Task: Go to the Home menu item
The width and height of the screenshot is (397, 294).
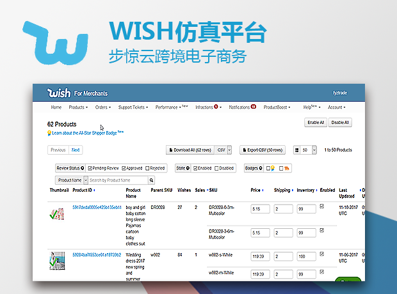Action: pos(56,107)
